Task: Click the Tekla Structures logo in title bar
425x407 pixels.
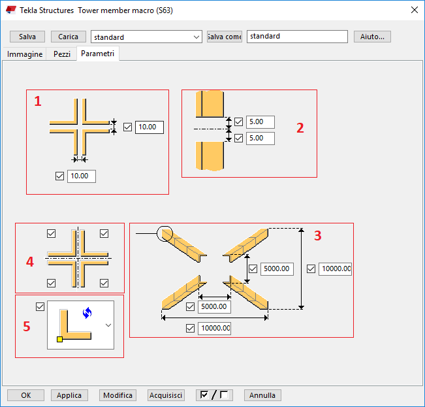Action: (x=11, y=10)
